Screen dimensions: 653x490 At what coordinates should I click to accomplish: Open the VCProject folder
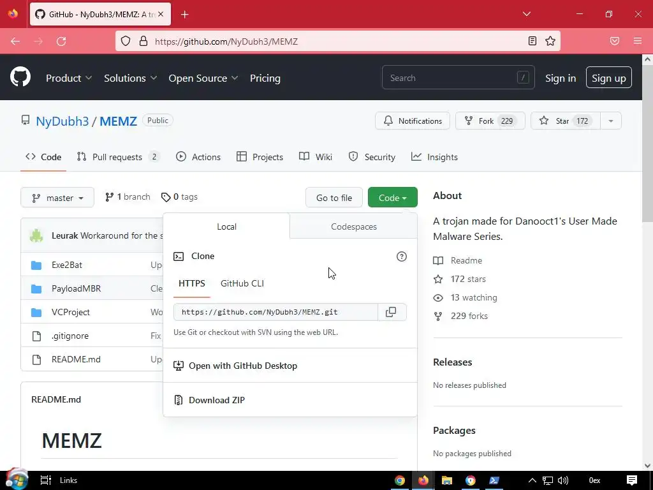pos(70,312)
